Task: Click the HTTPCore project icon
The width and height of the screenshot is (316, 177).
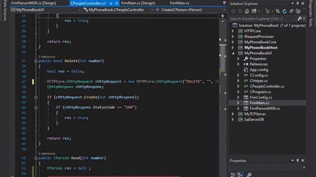Action: (240, 31)
